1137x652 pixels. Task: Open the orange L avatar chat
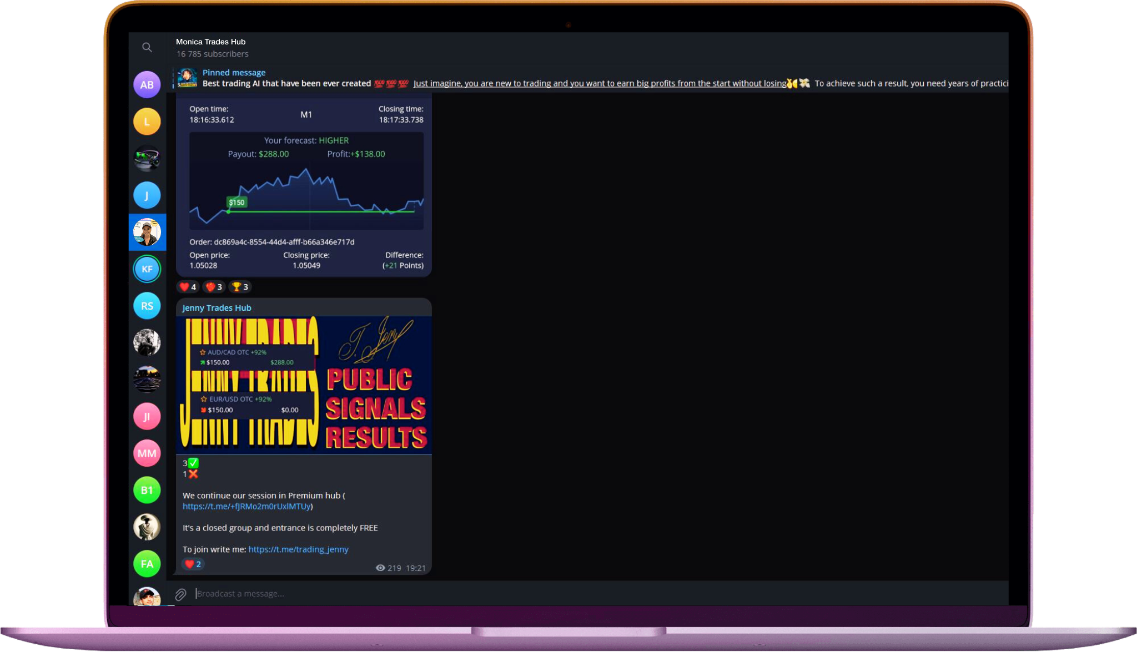point(147,122)
